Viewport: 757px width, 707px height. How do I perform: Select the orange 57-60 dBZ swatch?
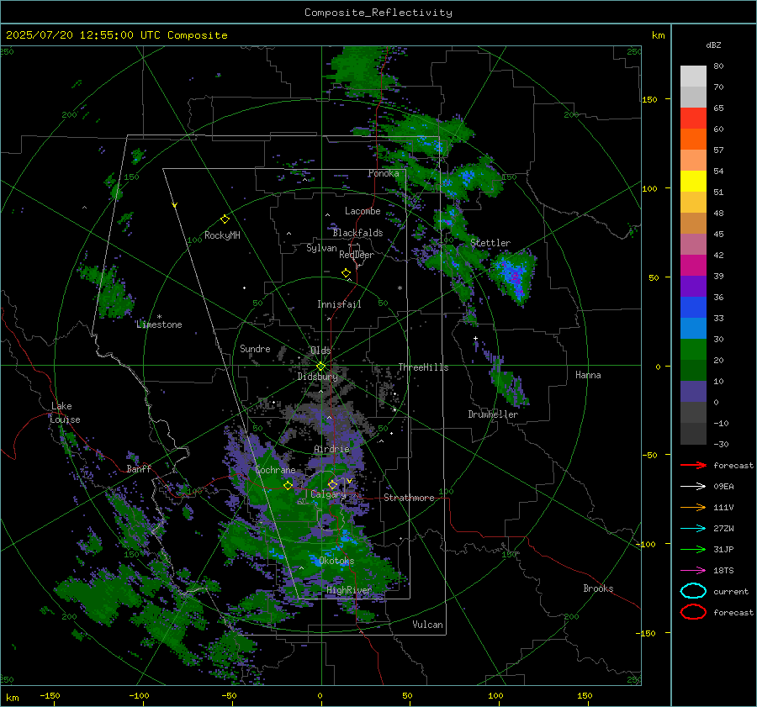[x=693, y=140]
